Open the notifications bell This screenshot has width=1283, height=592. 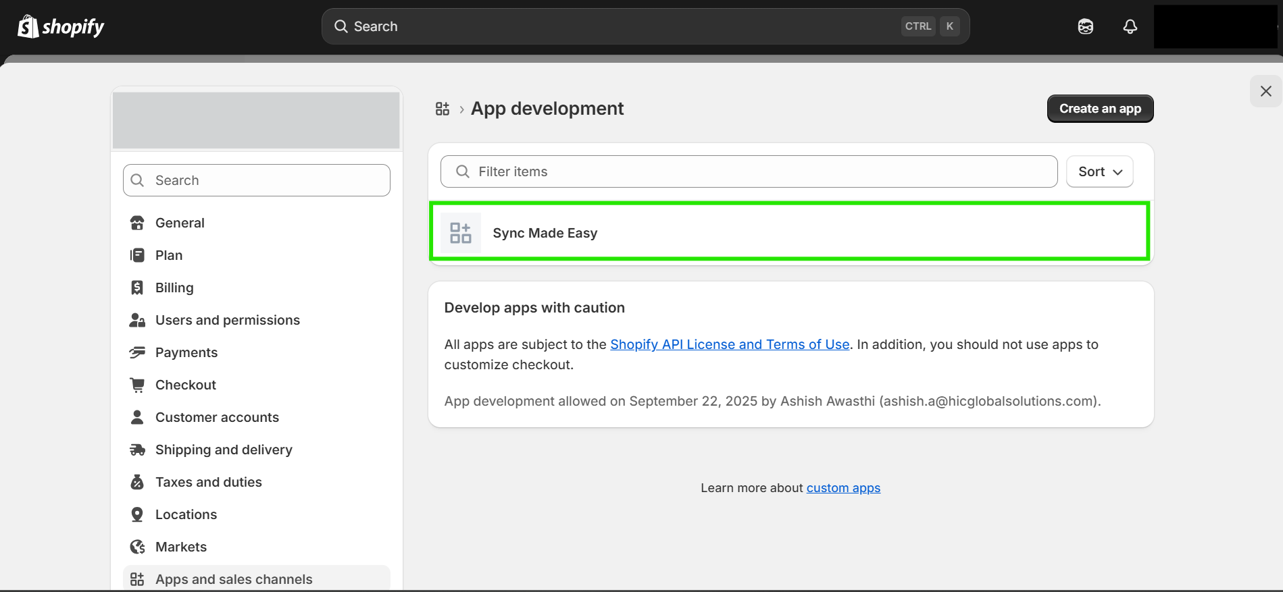point(1130,26)
